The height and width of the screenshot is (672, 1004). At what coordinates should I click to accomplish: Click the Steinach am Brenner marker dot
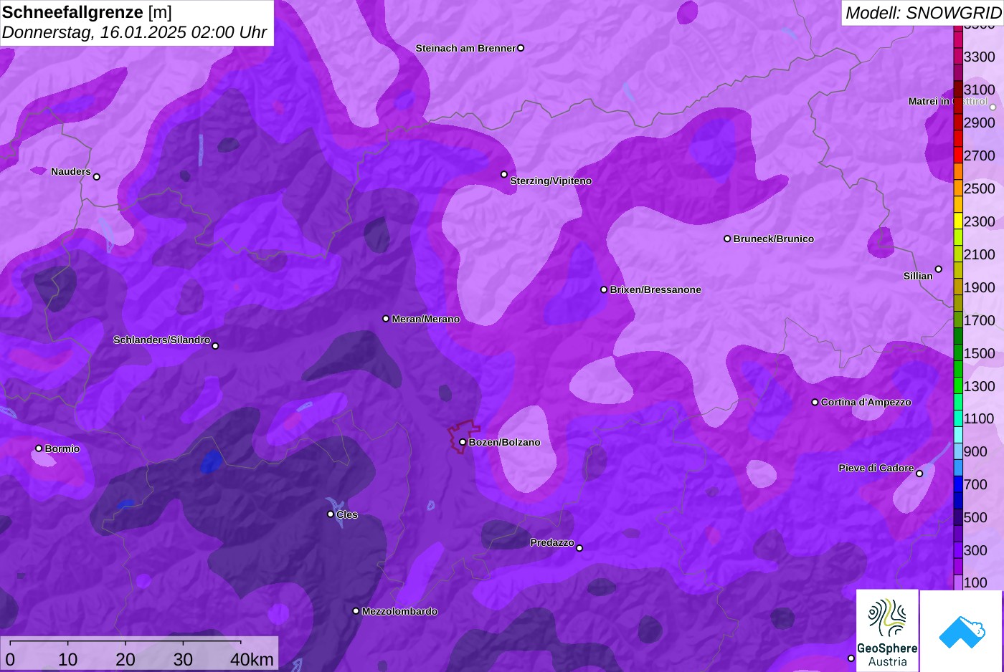521,48
